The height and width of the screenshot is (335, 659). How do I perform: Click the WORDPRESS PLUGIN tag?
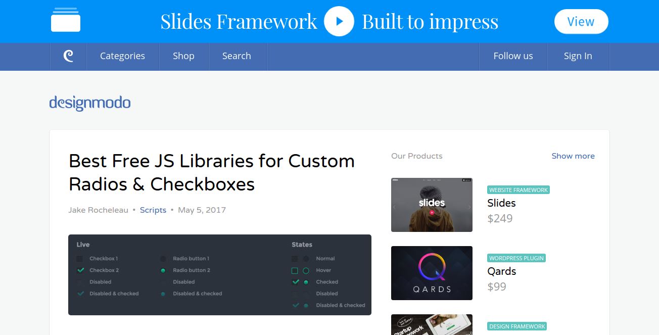(516, 258)
